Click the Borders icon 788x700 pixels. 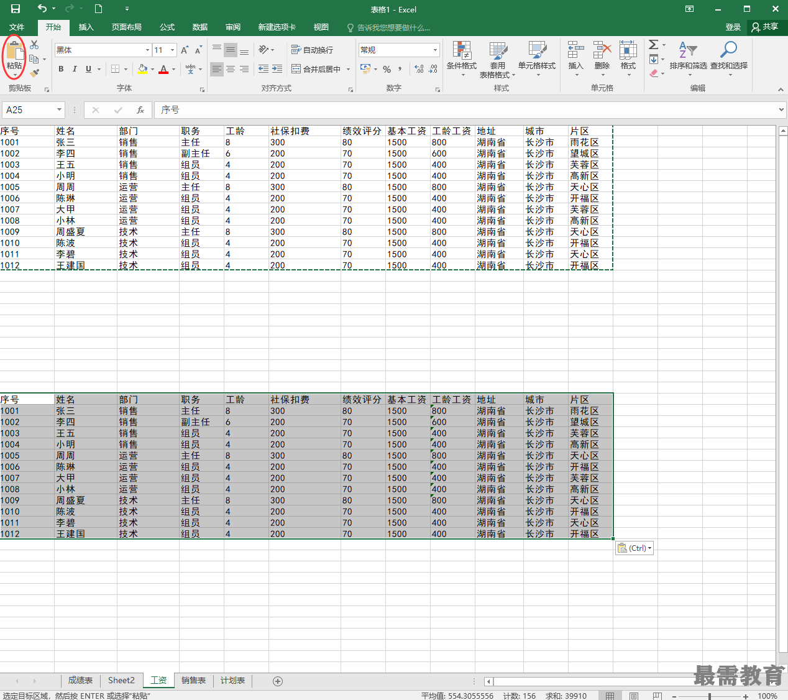(x=115, y=69)
